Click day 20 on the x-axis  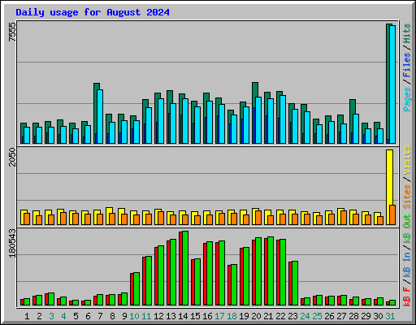(x=256, y=316)
